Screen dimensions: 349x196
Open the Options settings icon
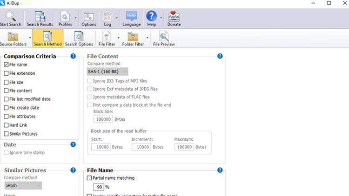click(88, 17)
